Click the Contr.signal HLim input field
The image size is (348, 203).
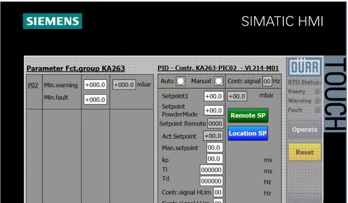pos(218,192)
